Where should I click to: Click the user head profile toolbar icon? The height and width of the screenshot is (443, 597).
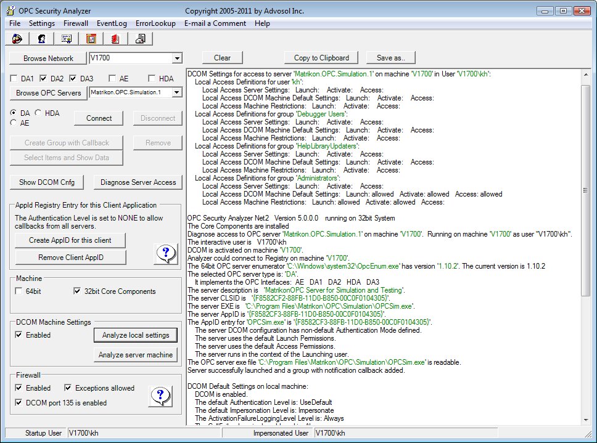(42, 39)
